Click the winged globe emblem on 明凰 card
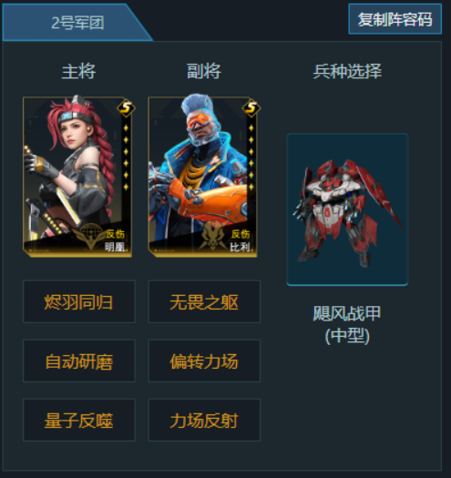 [x=89, y=237]
